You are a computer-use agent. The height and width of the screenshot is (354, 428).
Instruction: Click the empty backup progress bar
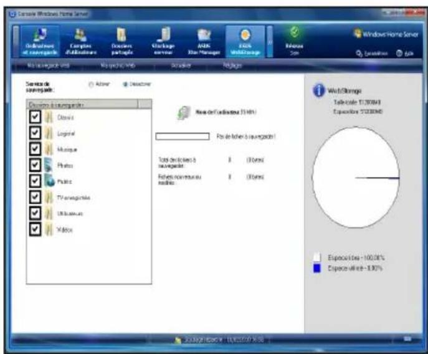183,136
